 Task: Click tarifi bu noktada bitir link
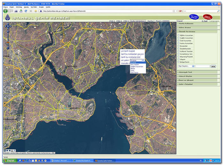pos(131,57)
